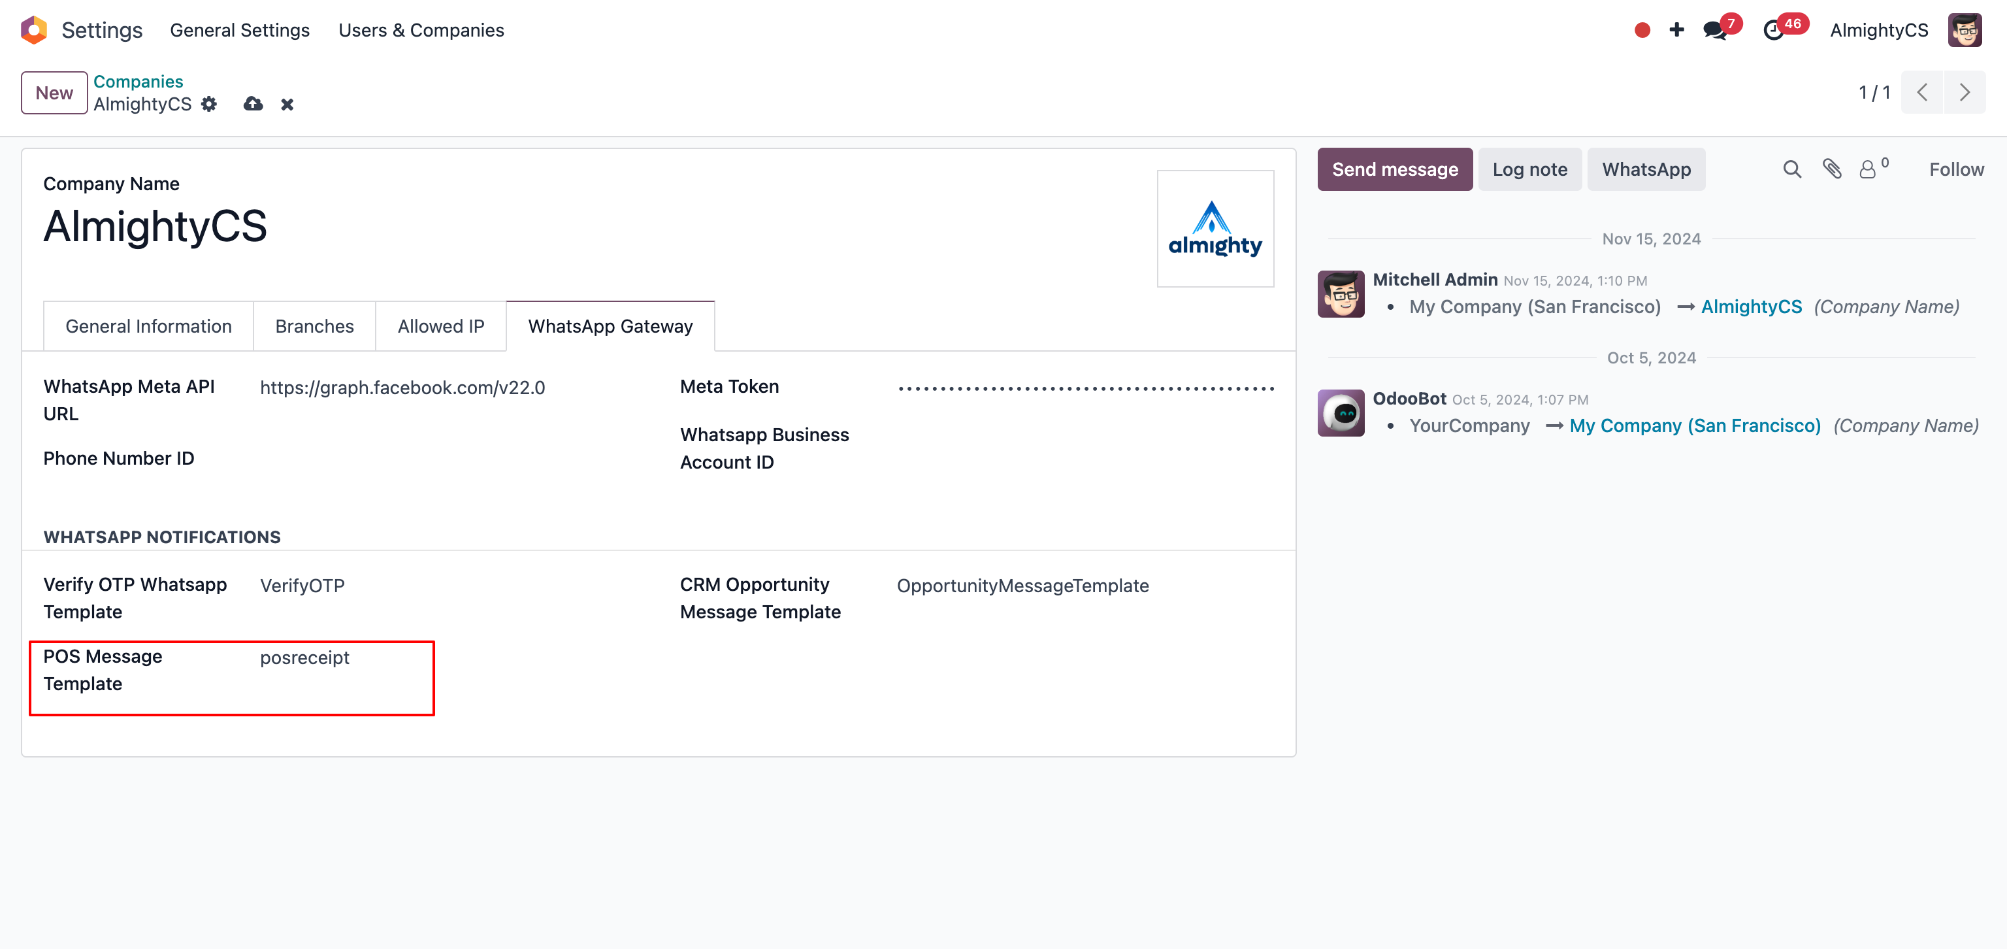Switch to the General Information tab
This screenshot has width=2007, height=949.
[148, 325]
